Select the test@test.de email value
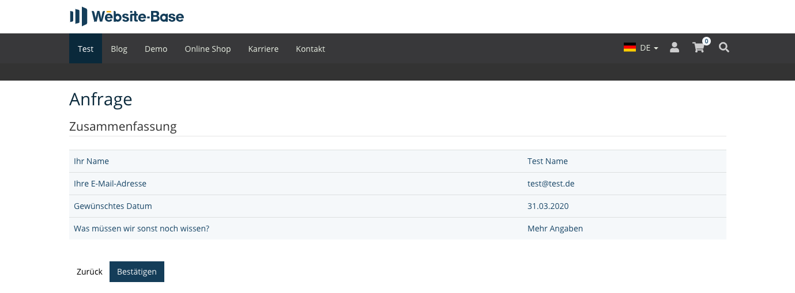Screen dimensions: 795x293 [x=551, y=184]
